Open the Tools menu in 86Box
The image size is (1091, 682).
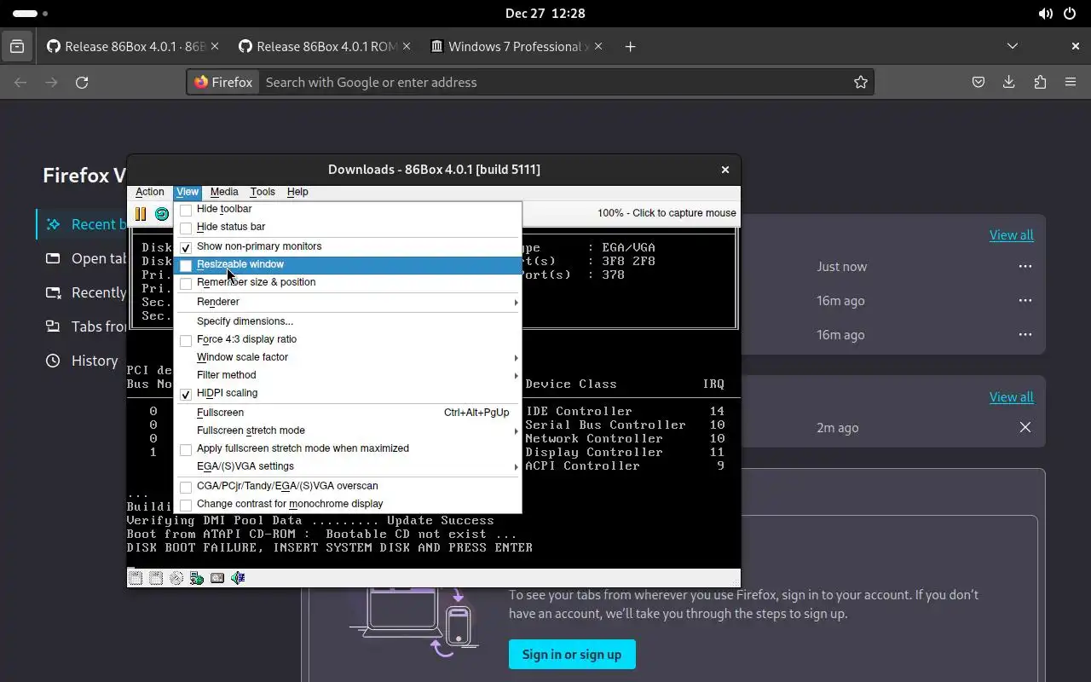click(263, 192)
